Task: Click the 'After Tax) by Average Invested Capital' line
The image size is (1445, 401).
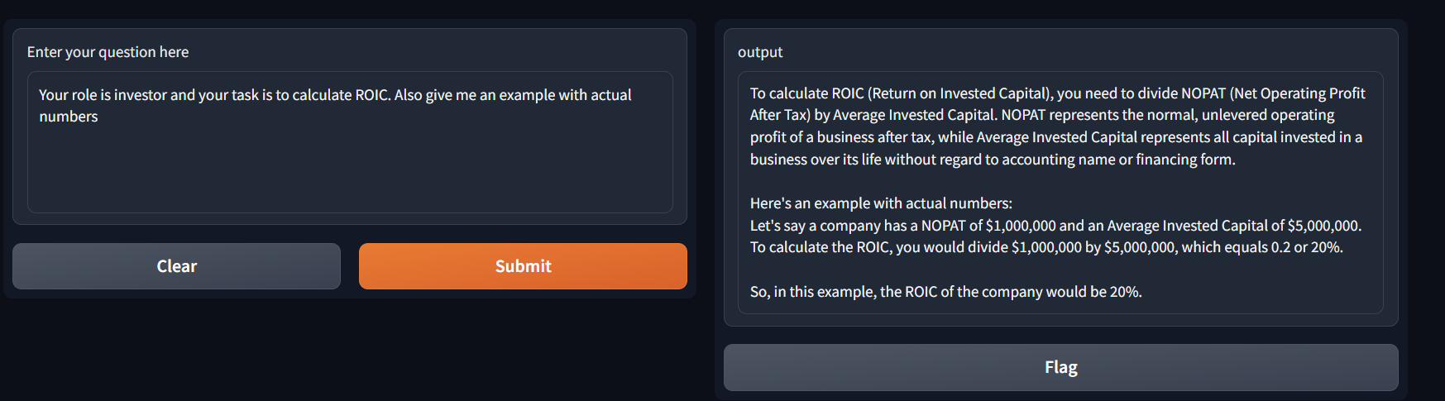Action: click(x=1042, y=115)
